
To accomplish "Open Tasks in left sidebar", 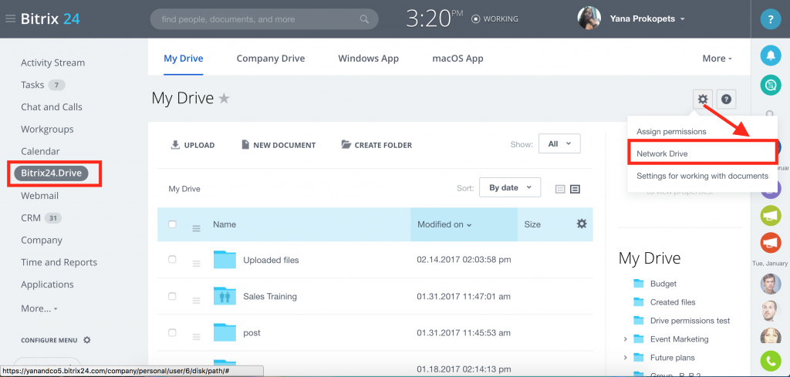I will [x=32, y=85].
